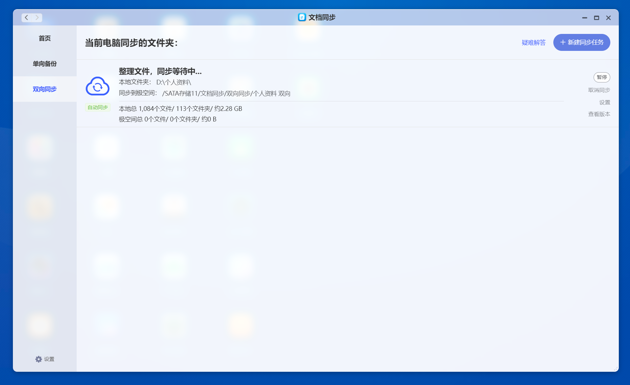The width and height of the screenshot is (630, 385).
Task: Click the 文档同步 app icon in the title bar
Action: pos(302,17)
